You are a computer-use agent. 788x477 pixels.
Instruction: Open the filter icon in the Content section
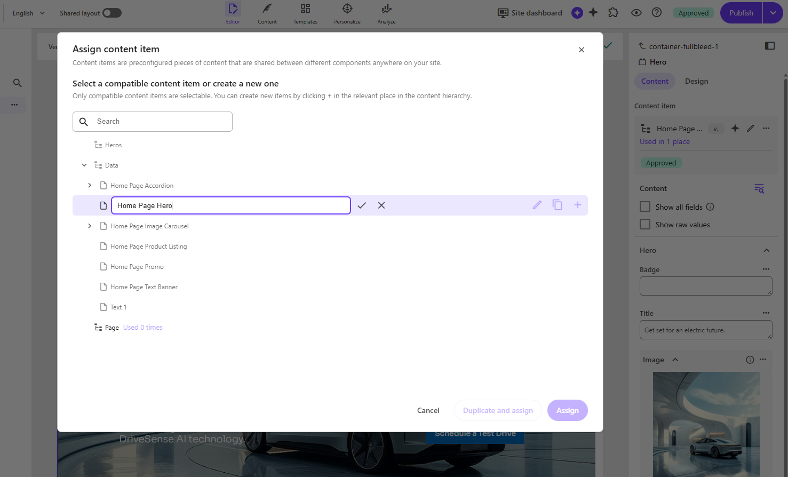coord(759,188)
